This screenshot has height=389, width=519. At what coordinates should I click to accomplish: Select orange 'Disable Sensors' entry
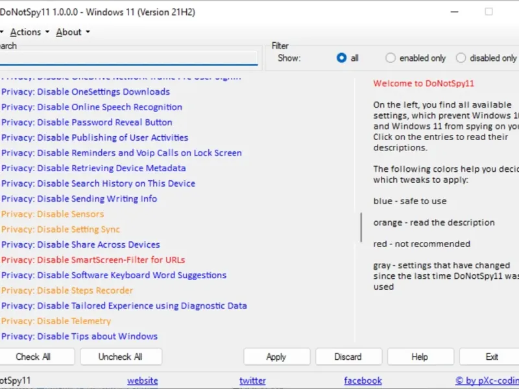(53, 214)
